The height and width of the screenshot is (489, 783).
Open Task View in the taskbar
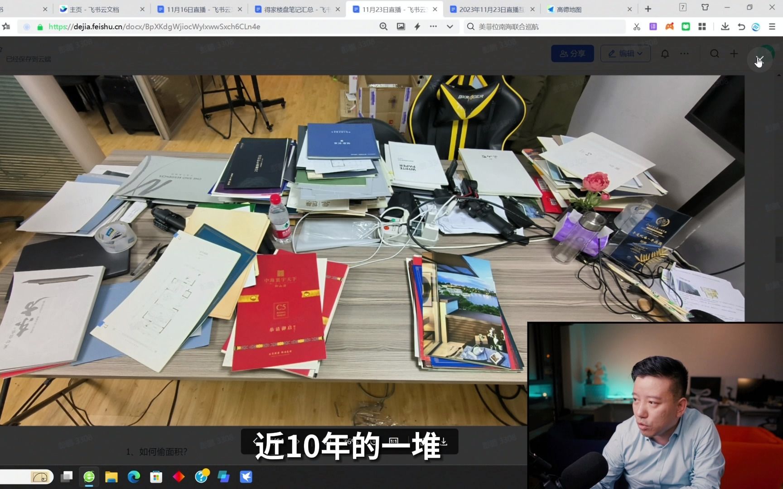(x=67, y=476)
